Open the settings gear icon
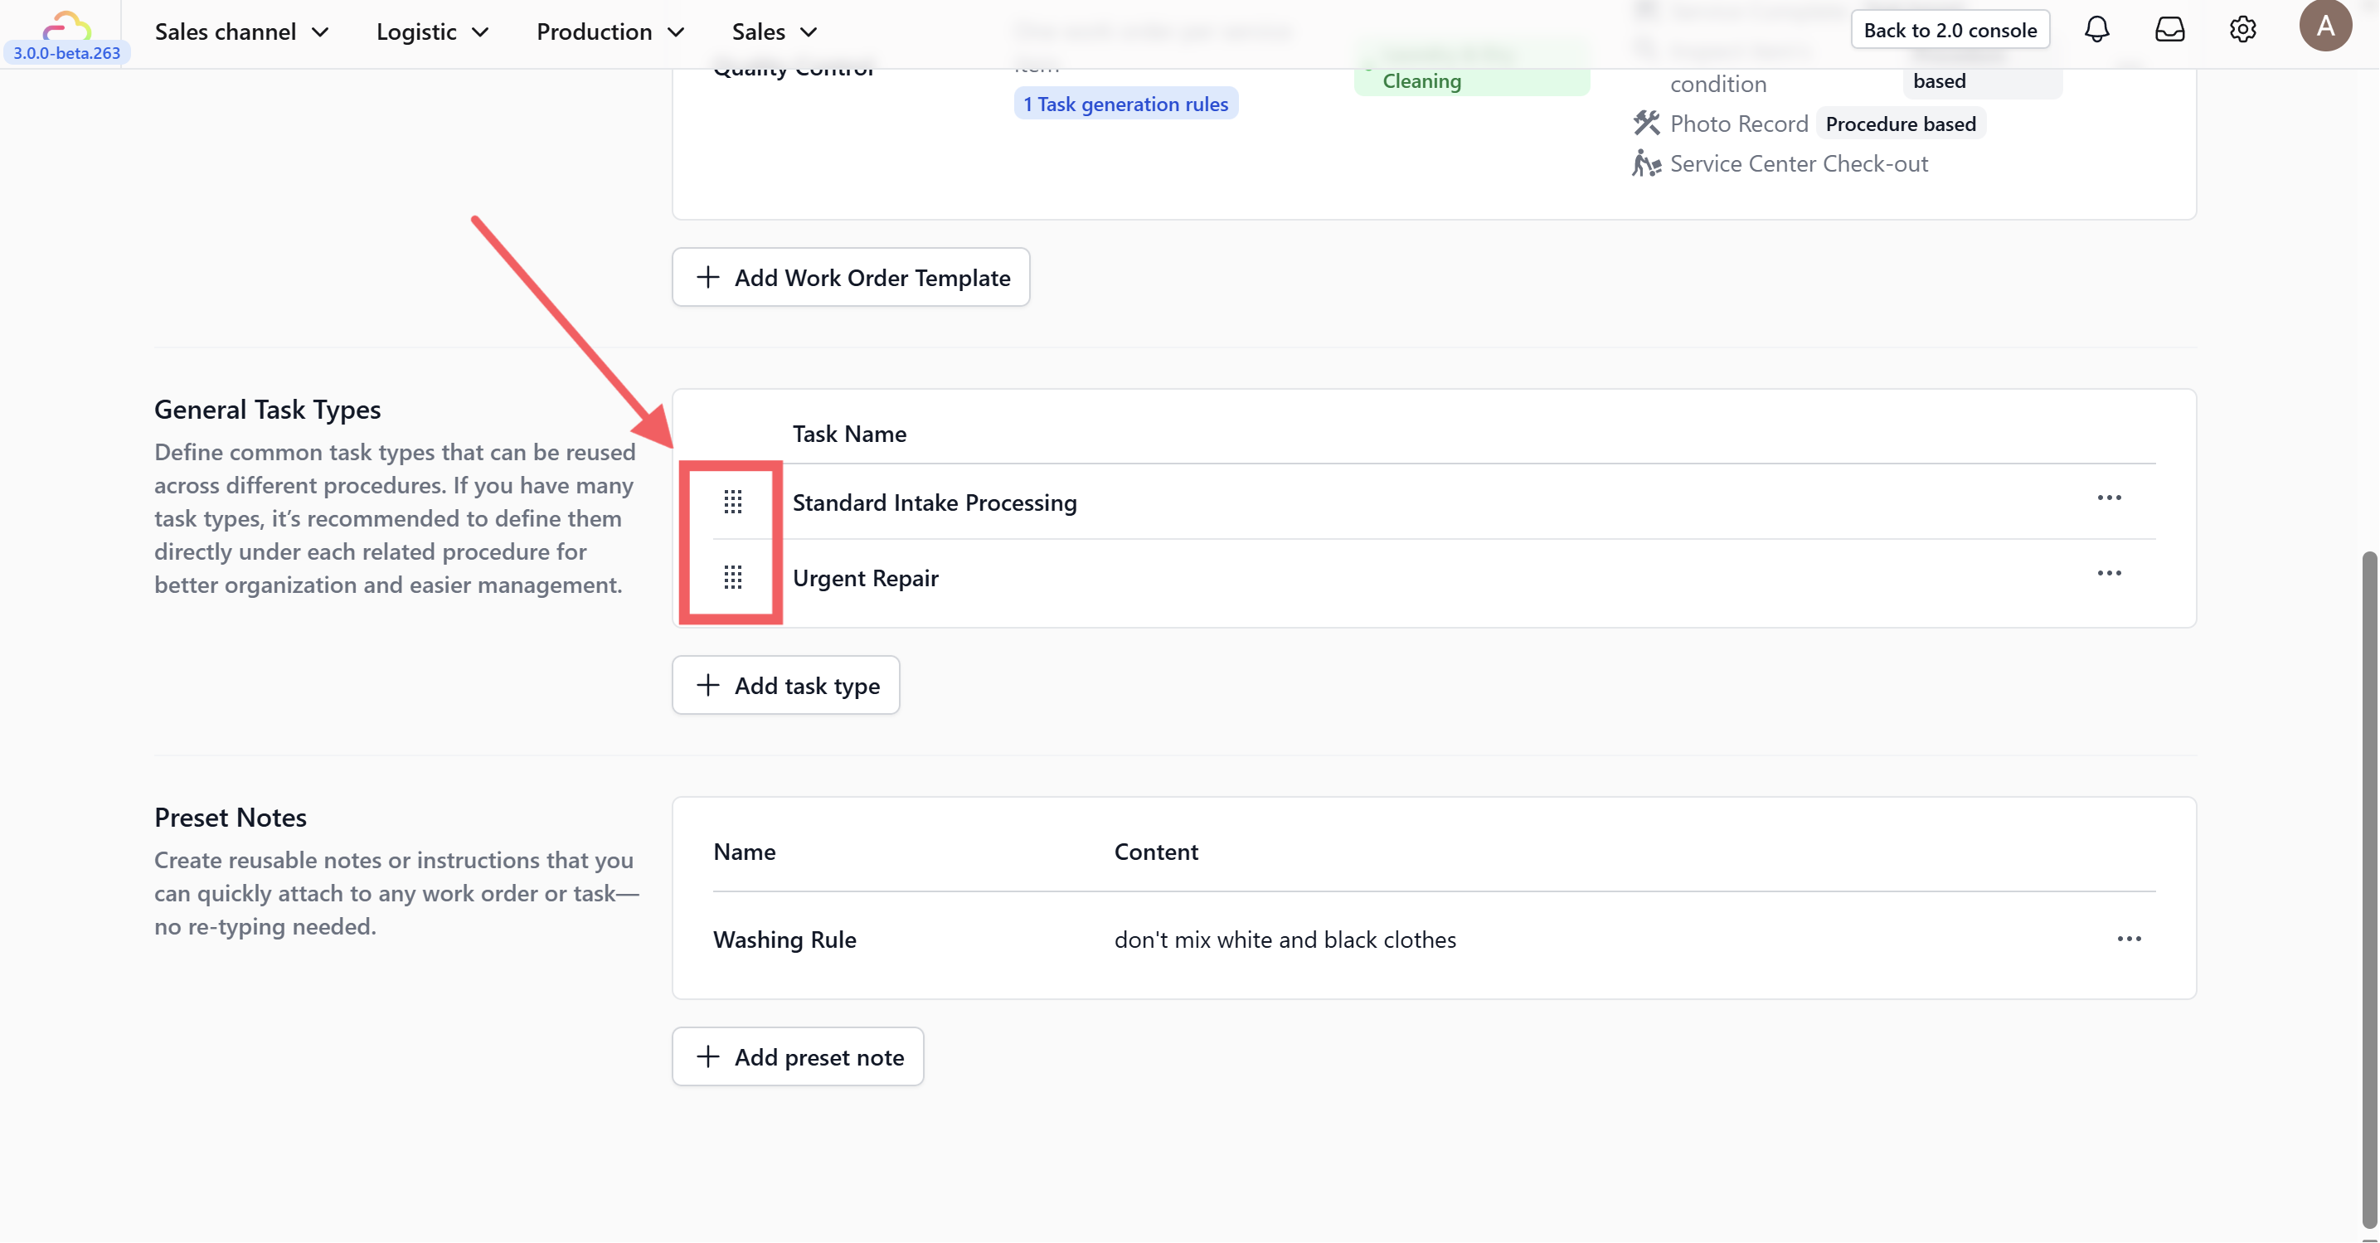This screenshot has width=2380, height=1243. click(2242, 30)
